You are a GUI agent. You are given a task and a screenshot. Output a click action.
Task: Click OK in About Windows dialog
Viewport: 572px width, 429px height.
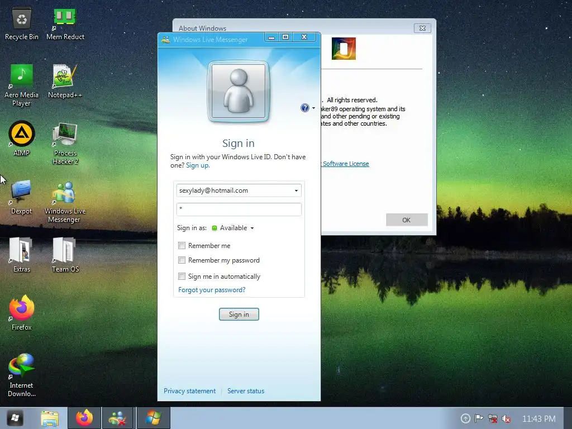coord(407,220)
